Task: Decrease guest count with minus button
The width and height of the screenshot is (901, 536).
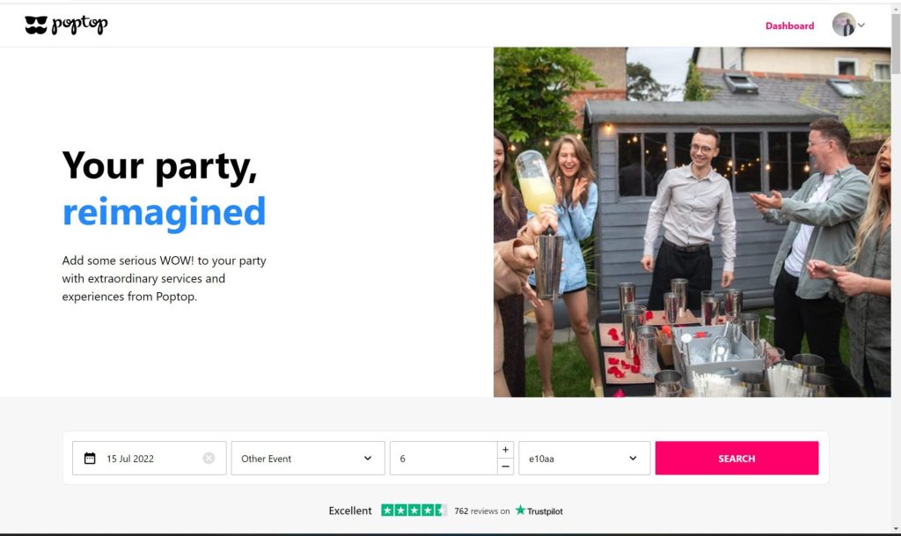Action: tap(505, 466)
